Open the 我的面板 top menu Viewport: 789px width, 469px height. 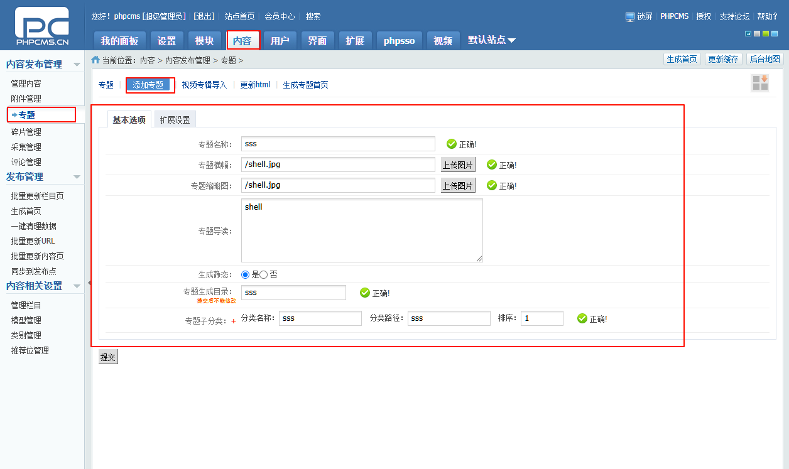pyautogui.click(x=120, y=41)
